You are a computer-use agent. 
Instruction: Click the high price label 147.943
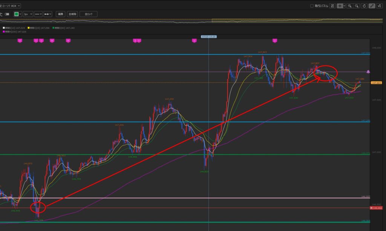point(262,52)
